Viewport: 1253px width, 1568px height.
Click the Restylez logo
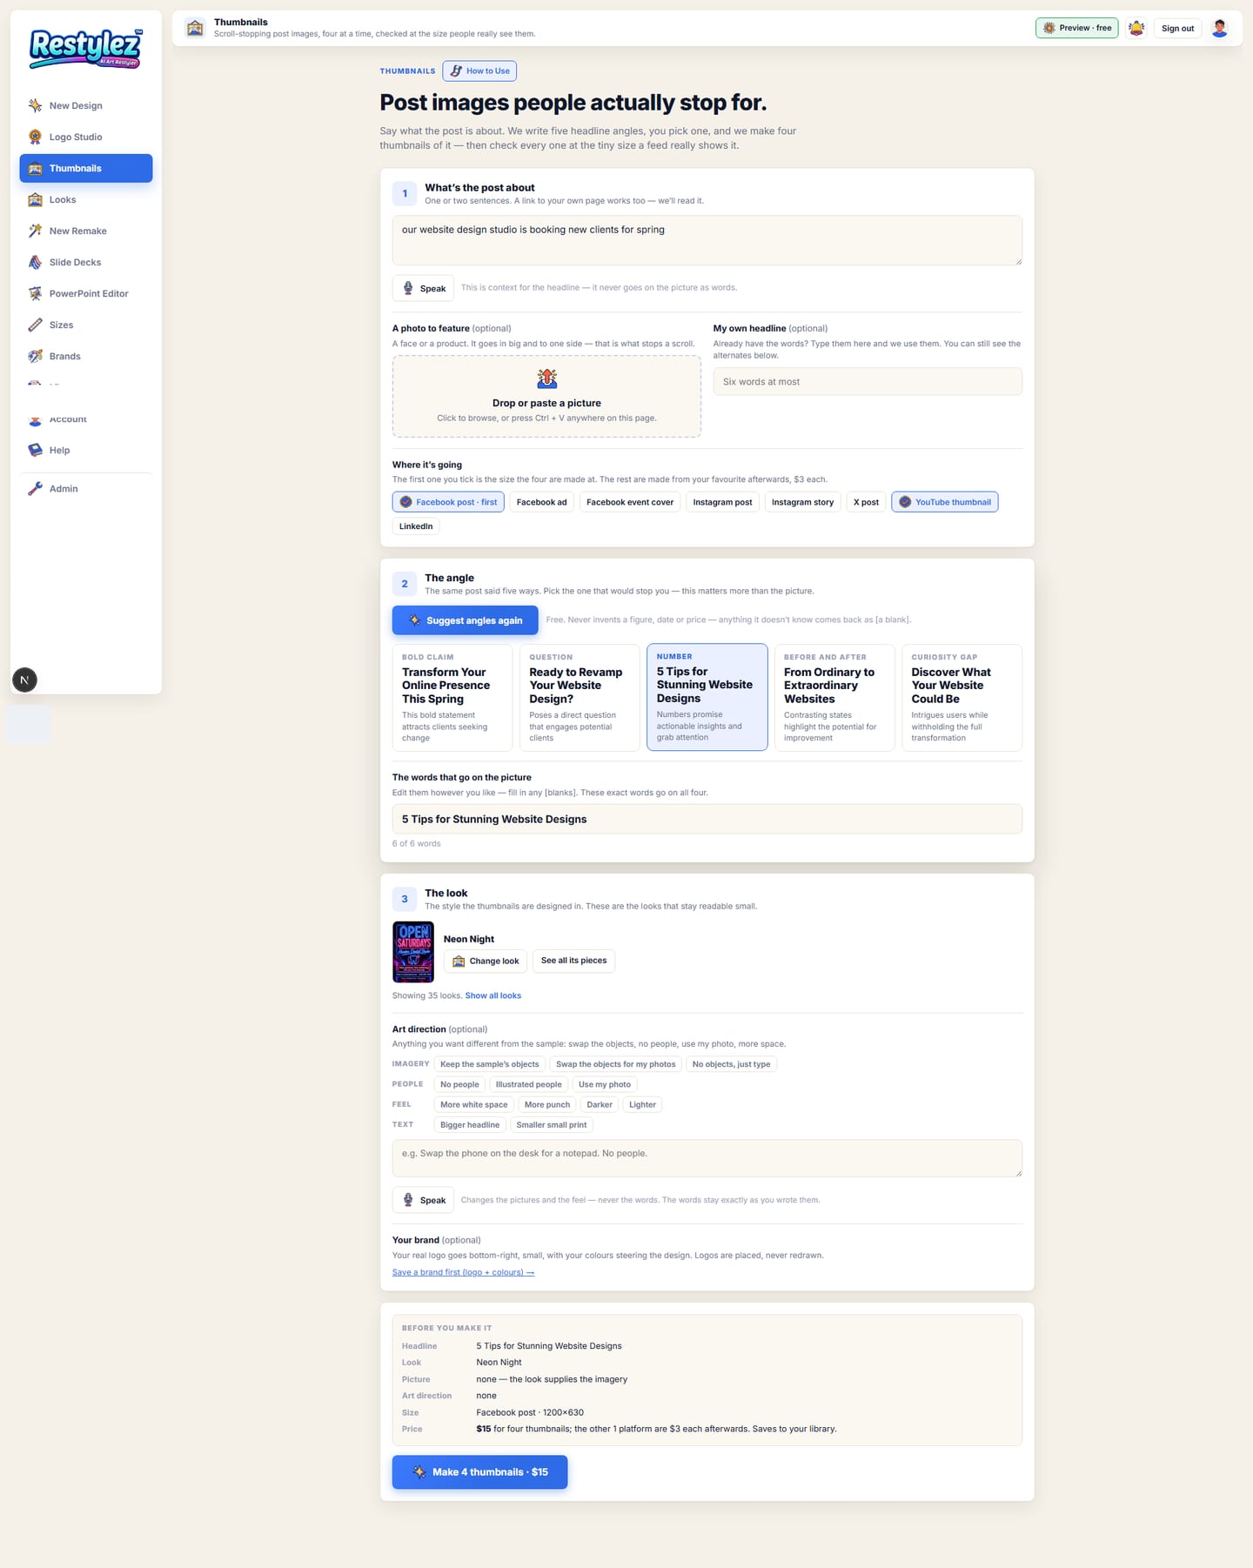[85, 49]
